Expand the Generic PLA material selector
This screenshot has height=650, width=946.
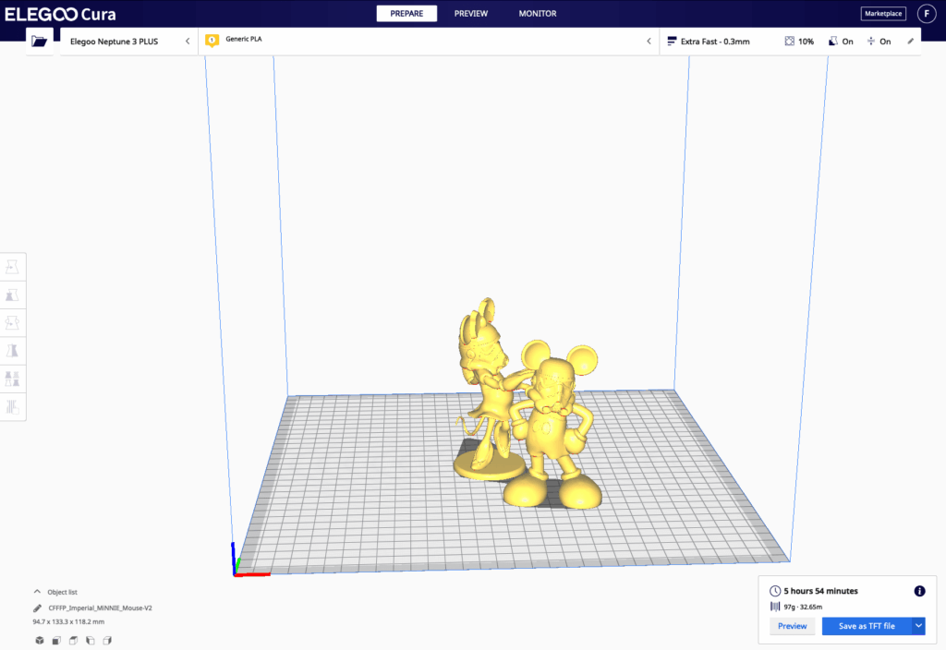coord(430,41)
